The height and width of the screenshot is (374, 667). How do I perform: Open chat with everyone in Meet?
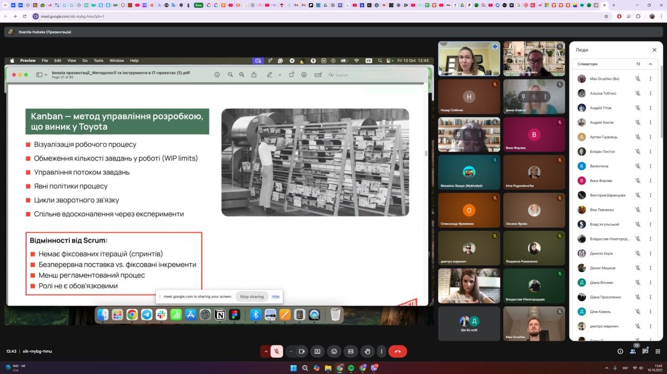pos(646,351)
